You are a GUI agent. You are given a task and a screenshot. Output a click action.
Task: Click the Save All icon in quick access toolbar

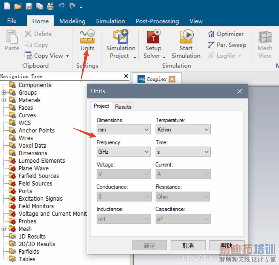coord(40,6)
